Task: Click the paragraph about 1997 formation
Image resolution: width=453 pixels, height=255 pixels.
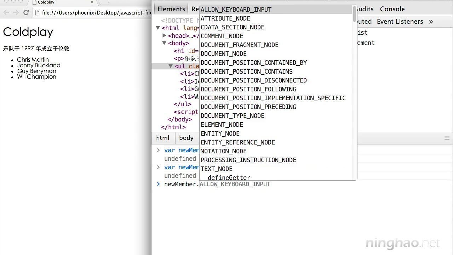Action: (36, 49)
